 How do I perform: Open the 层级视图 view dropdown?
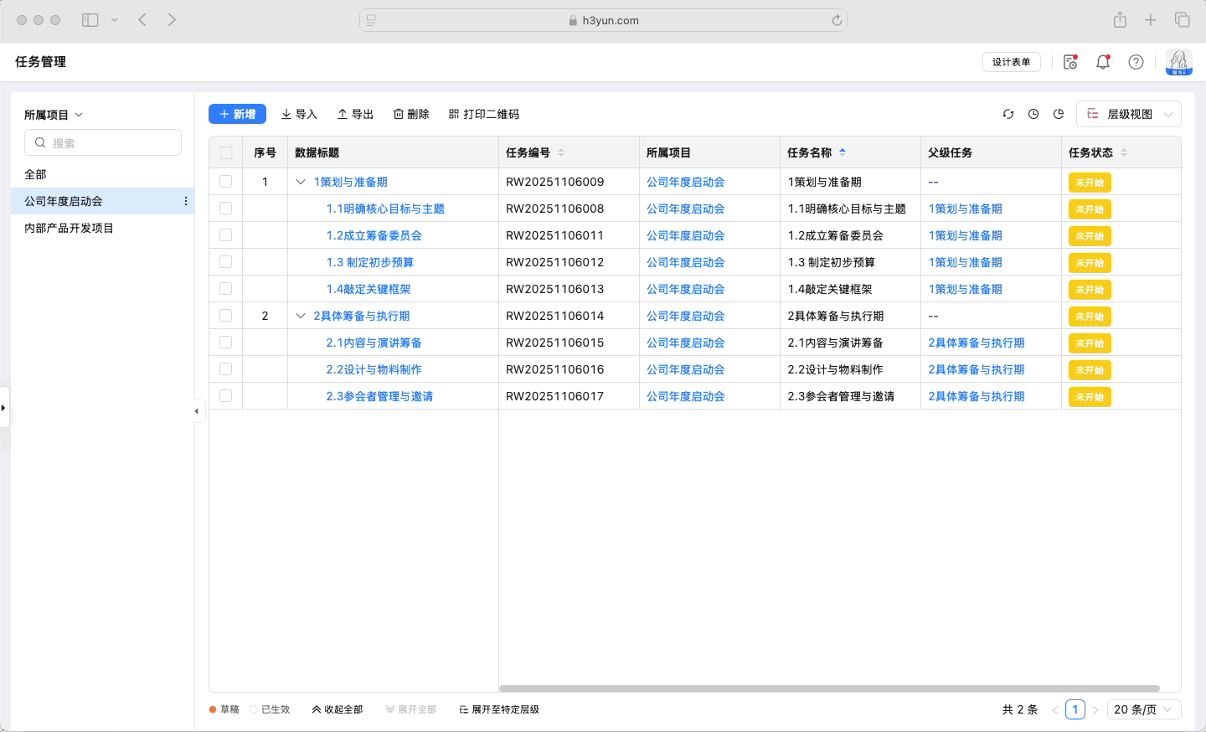1129,114
